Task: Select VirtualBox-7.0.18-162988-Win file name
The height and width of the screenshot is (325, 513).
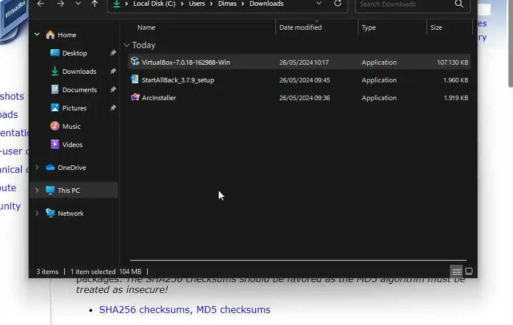Action: click(x=186, y=62)
